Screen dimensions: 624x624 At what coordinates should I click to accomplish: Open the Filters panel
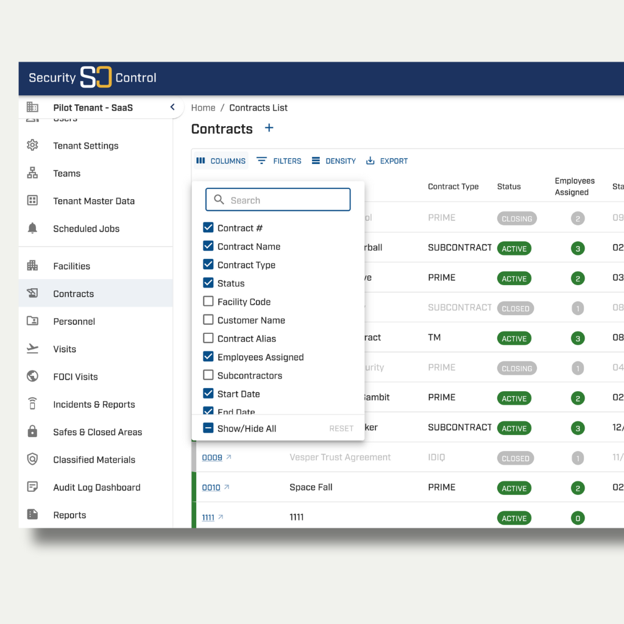pos(279,161)
